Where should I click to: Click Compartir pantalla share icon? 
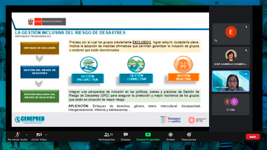point(148,135)
